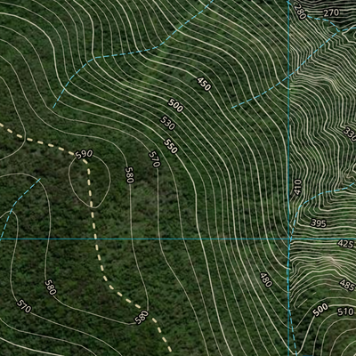Select the 450 contour label

coord(204,84)
